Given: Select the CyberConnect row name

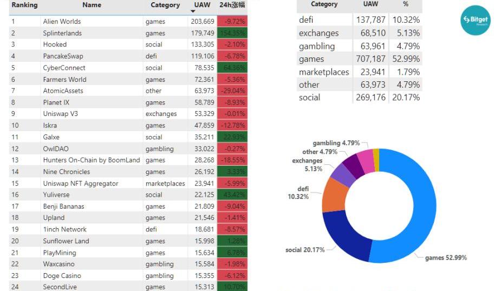Looking at the screenshot, I should 64,68.
